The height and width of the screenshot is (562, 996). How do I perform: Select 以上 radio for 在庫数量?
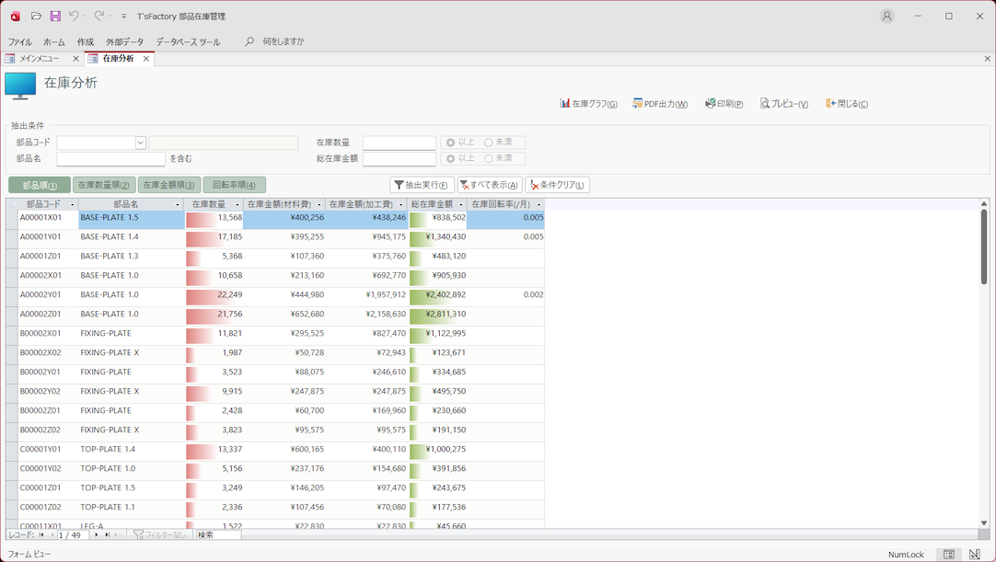click(451, 143)
